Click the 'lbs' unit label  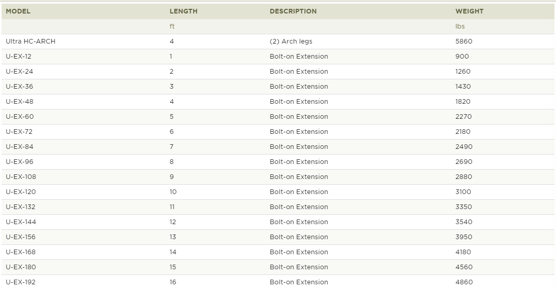point(460,26)
